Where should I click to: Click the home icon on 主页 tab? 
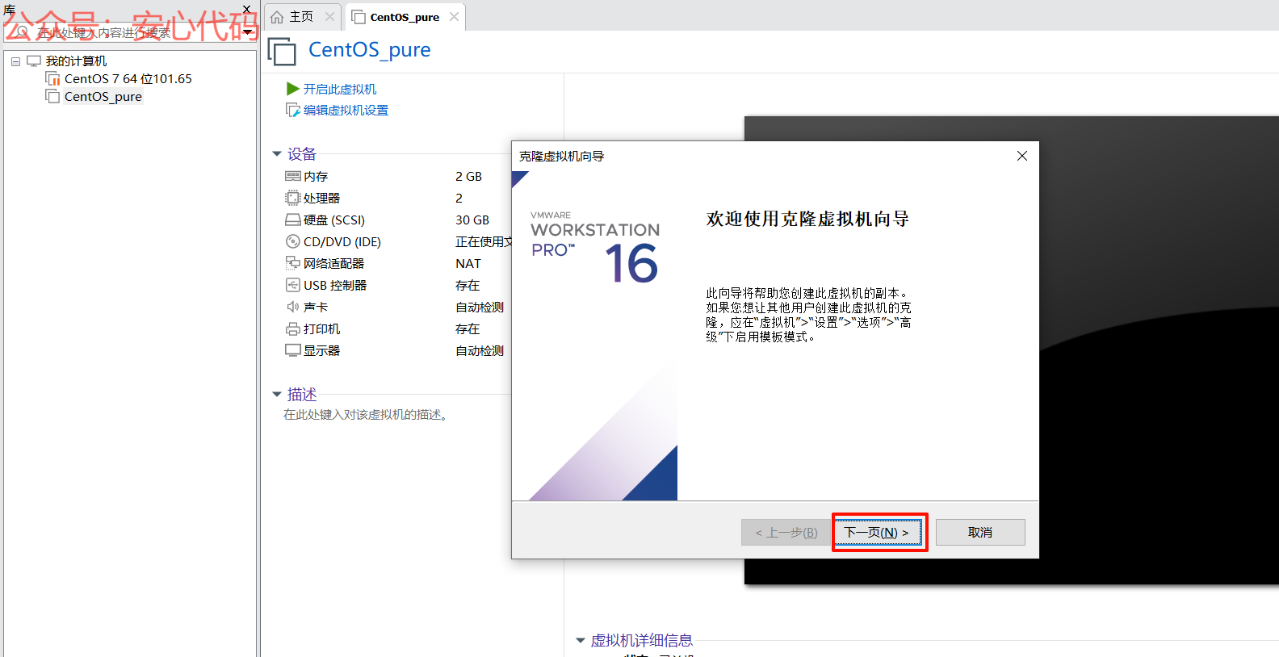[x=277, y=17]
